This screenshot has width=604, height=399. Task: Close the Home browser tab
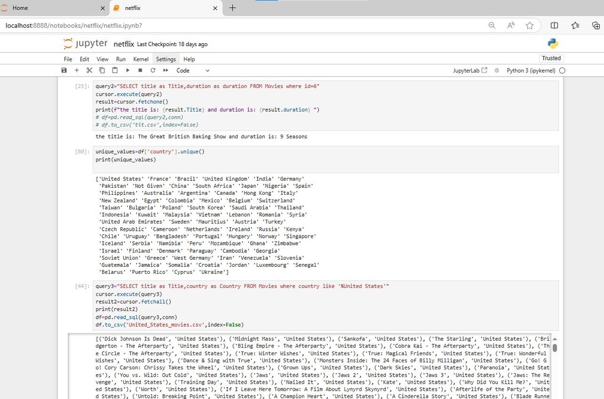point(103,8)
